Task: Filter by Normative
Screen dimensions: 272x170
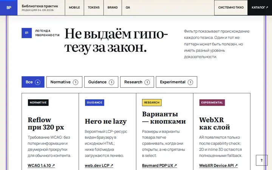Action: tap(64, 82)
